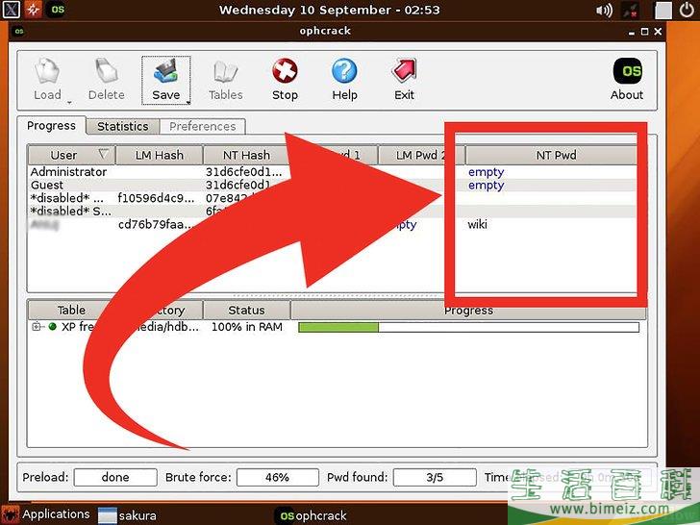
Task: Click the LM Hash column header
Action: (160, 155)
